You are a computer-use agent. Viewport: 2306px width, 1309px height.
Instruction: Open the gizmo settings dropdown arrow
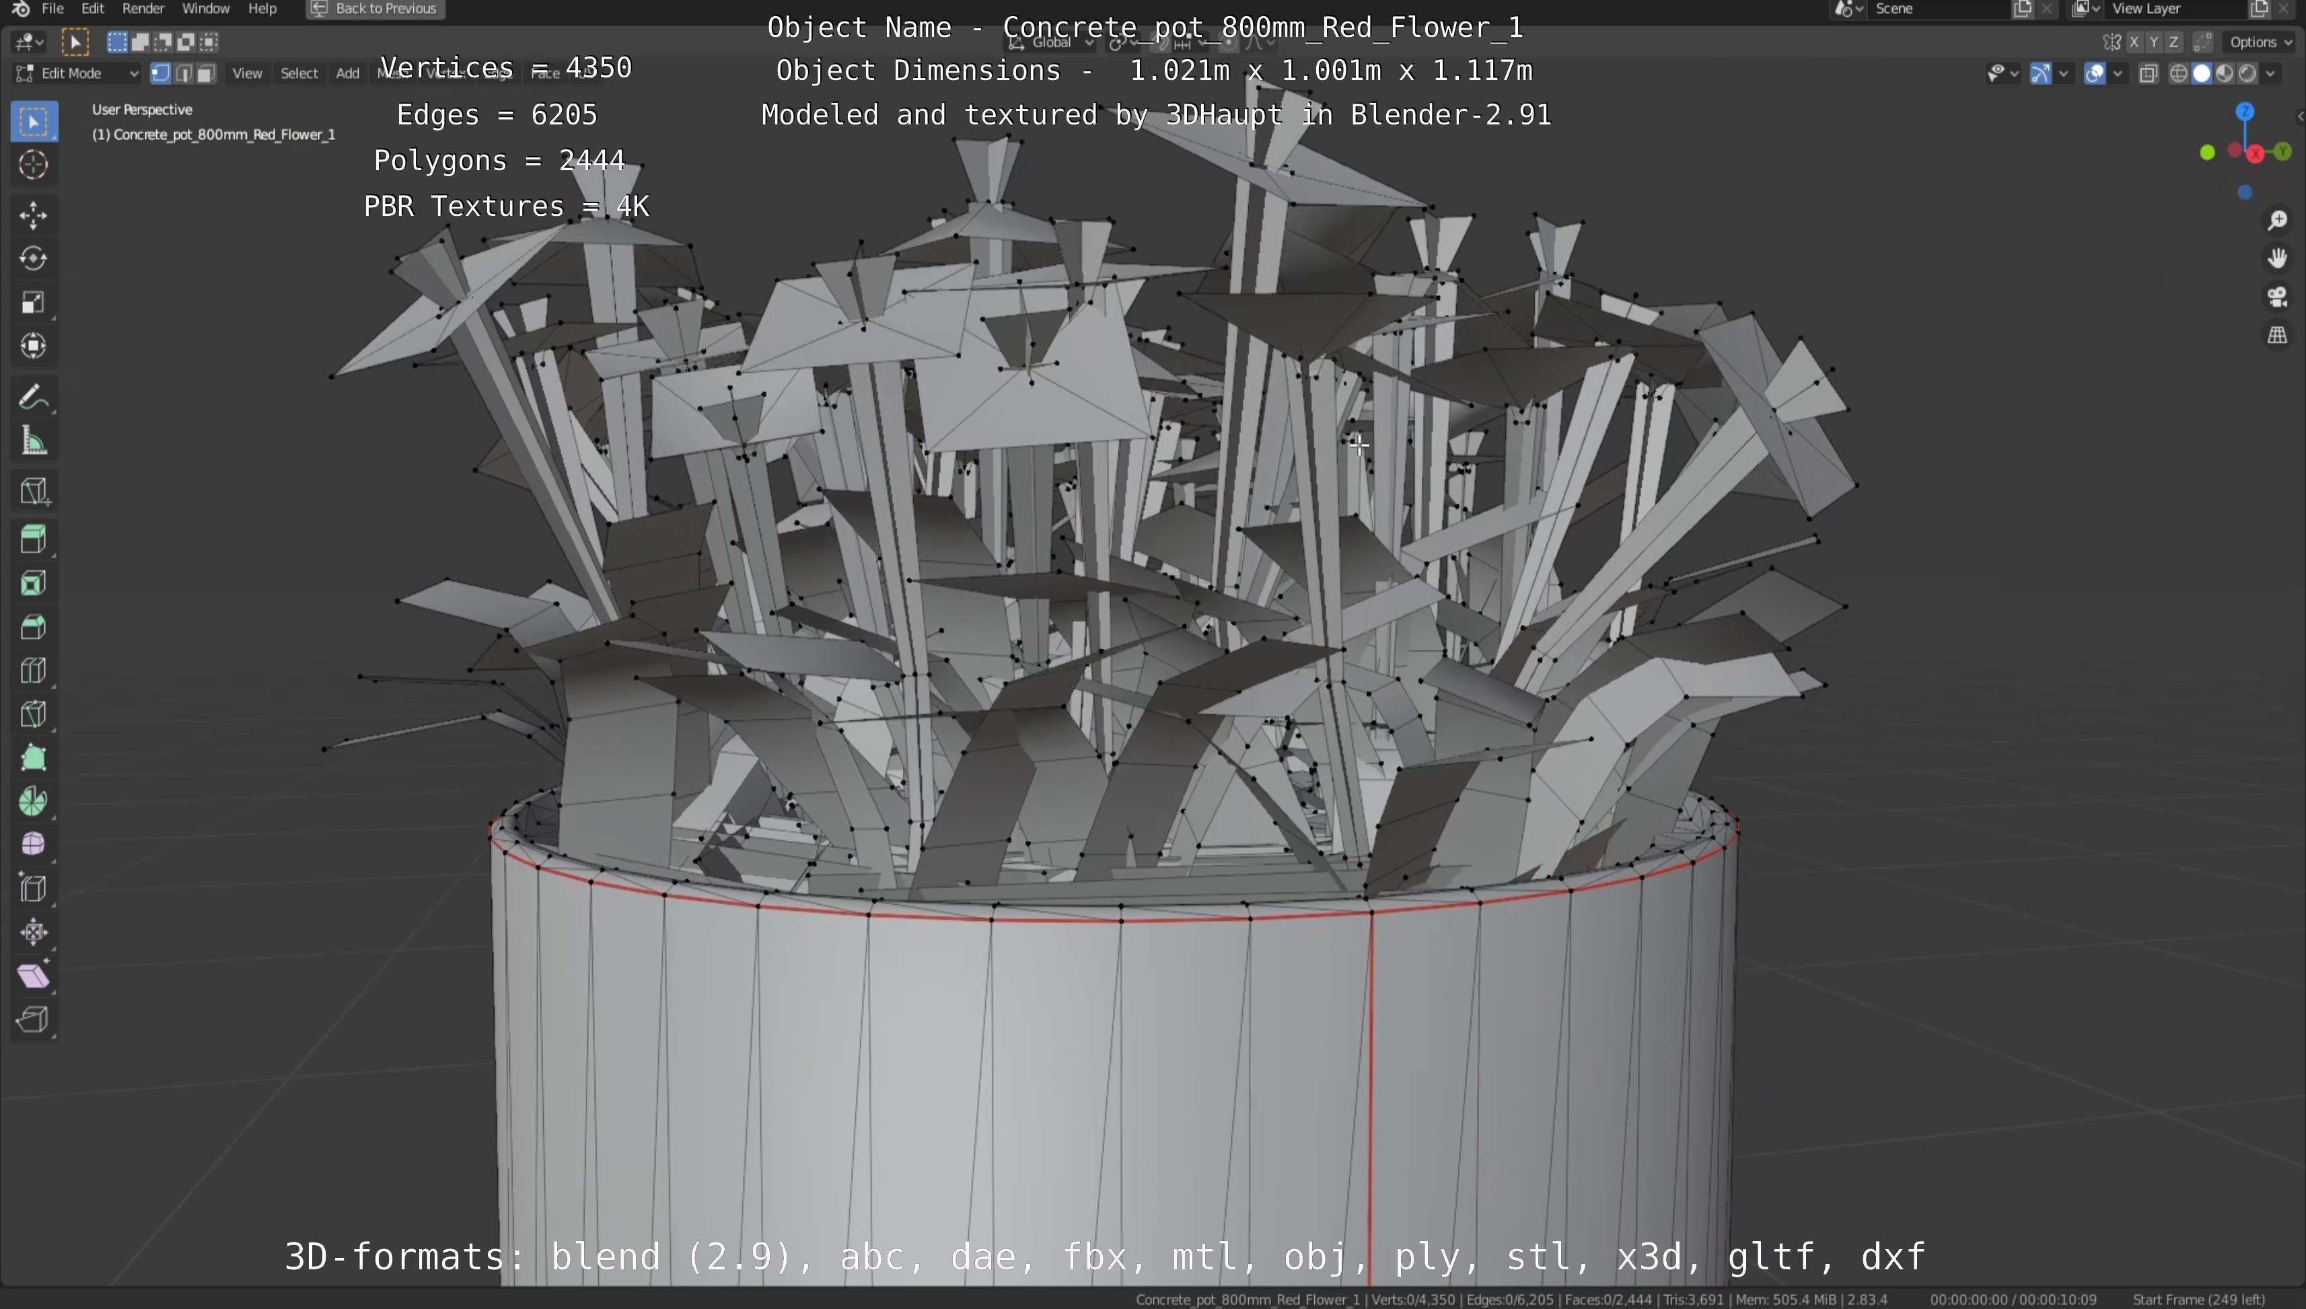(2064, 74)
